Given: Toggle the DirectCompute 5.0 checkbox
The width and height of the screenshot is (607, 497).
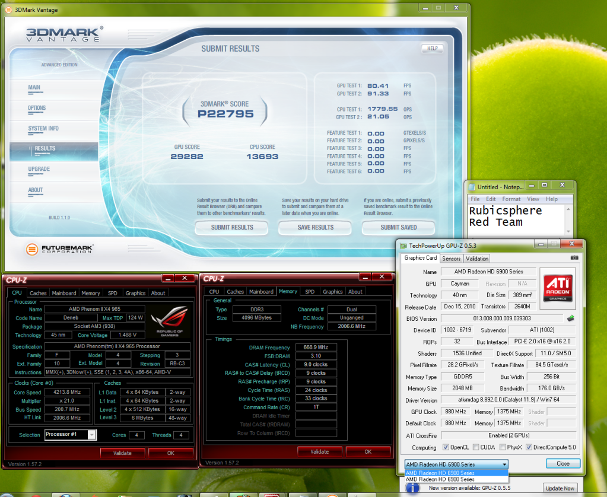Looking at the screenshot, I should pyautogui.click(x=529, y=447).
